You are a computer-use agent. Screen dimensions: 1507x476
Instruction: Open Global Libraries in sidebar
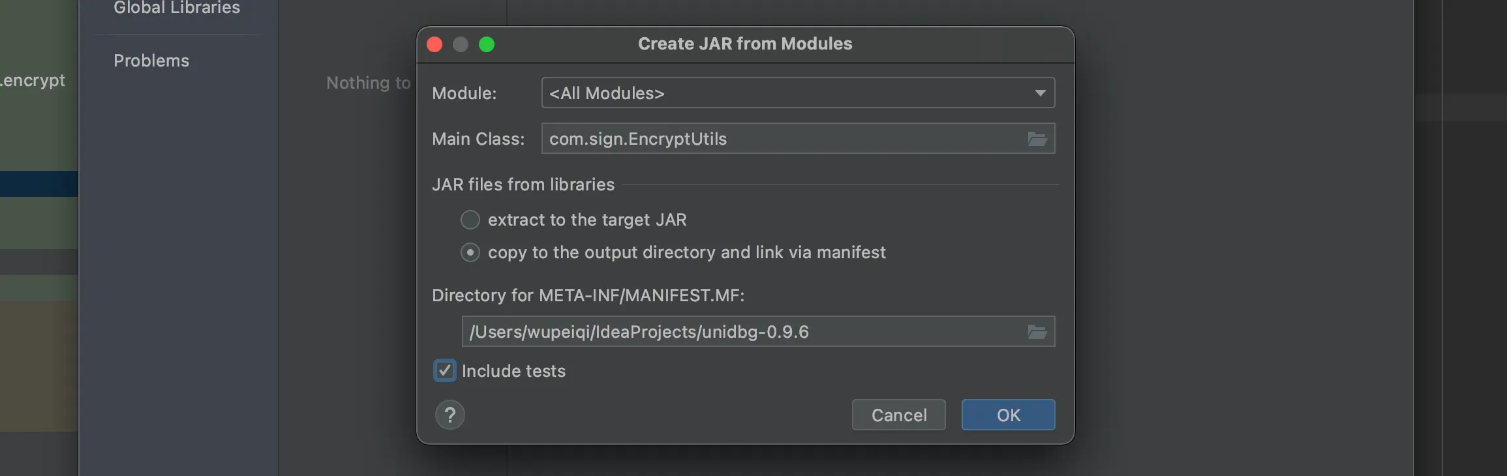tap(177, 7)
